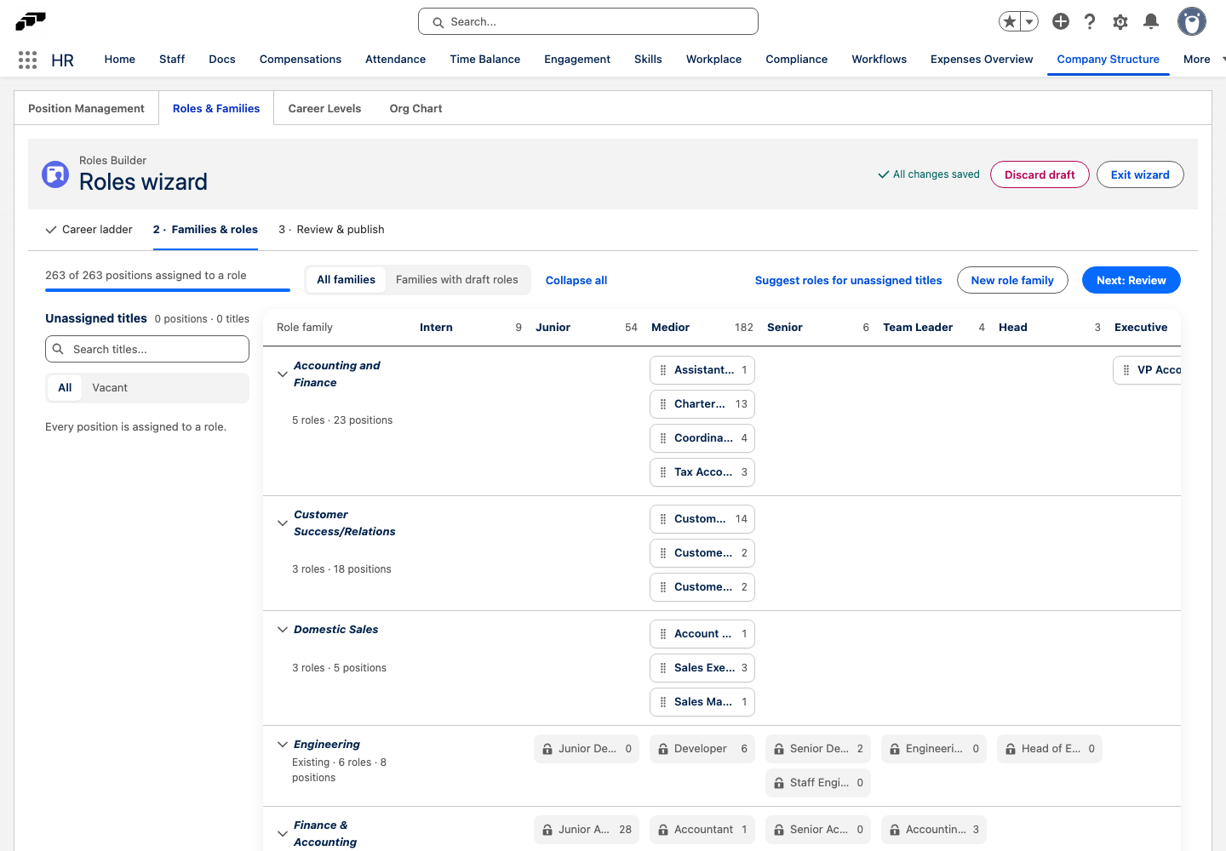This screenshot has height=851, width=1226.
Task: Click the Roles Builder wizard icon
Action: 55,174
